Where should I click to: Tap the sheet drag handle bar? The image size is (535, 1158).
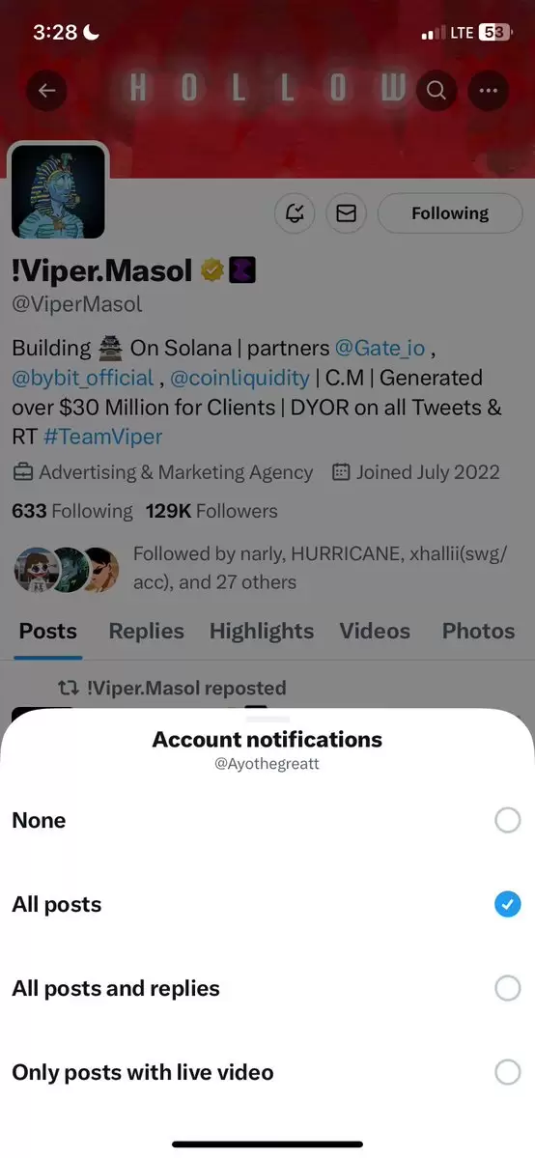[267, 719]
